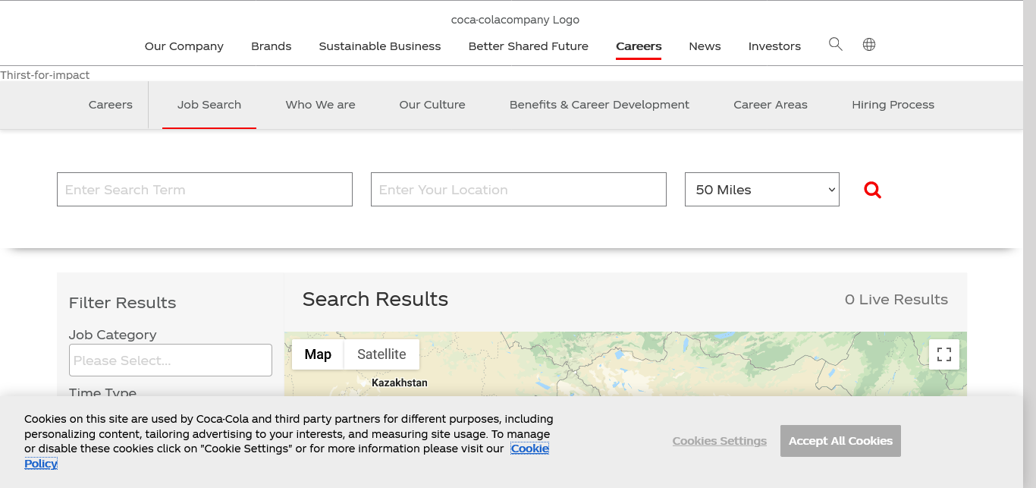The height and width of the screenshot is (488, 1036).
Task: Toggle fullscreen view on the map
Action: [943, 354]
